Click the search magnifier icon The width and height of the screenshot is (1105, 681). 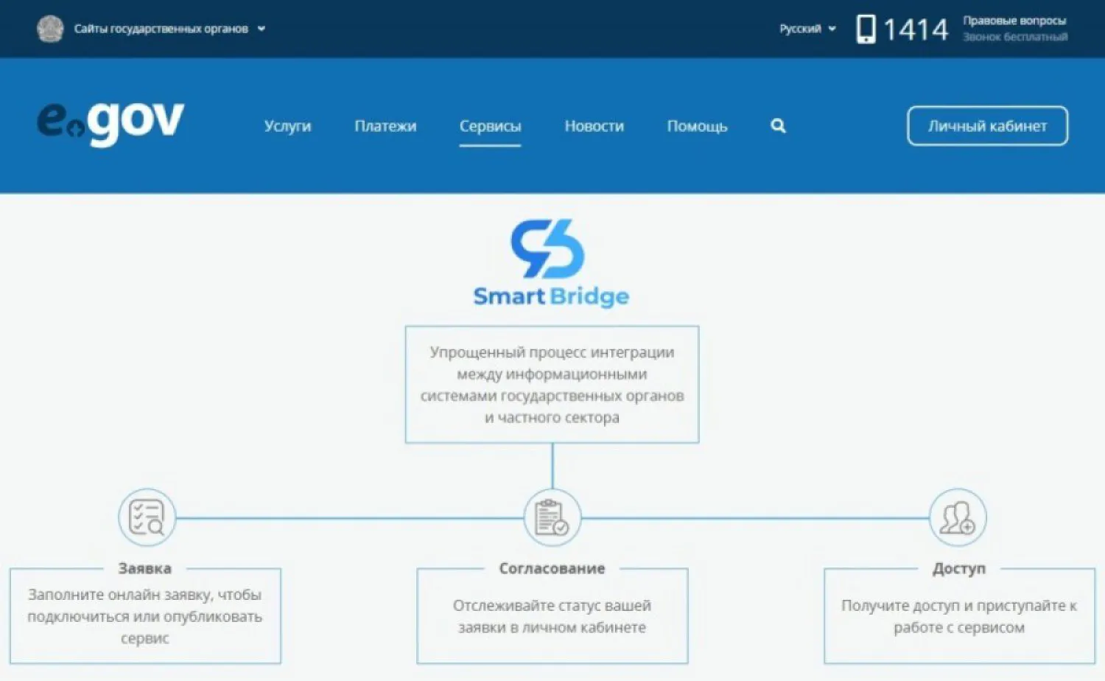[778, 126]
